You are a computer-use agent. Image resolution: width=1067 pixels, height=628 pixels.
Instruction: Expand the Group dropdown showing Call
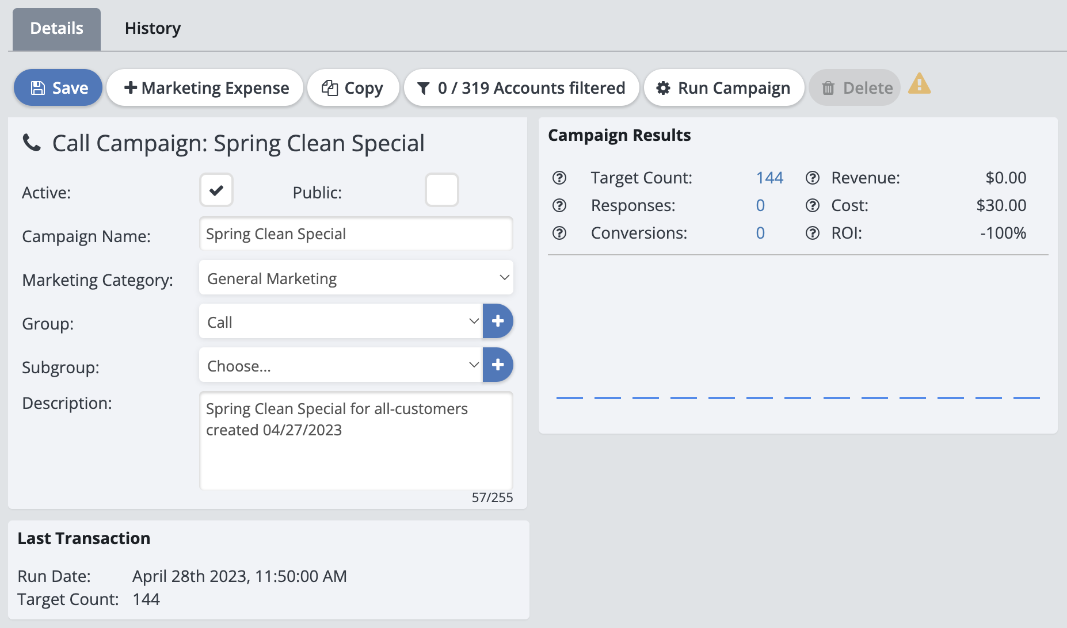point(341,322)
